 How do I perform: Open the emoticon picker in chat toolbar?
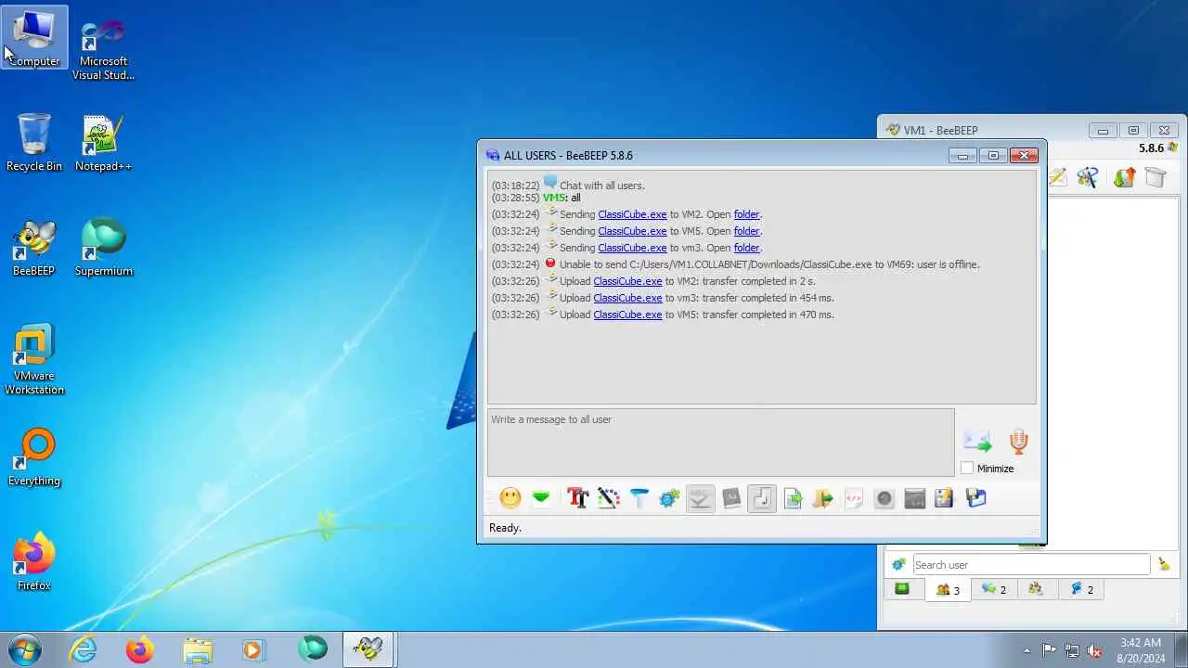coord(510,498)
